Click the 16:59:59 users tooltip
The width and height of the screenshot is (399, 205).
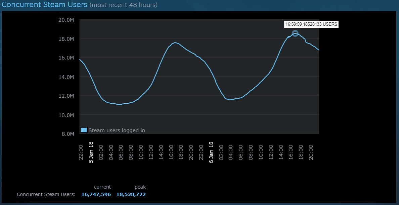311,24
